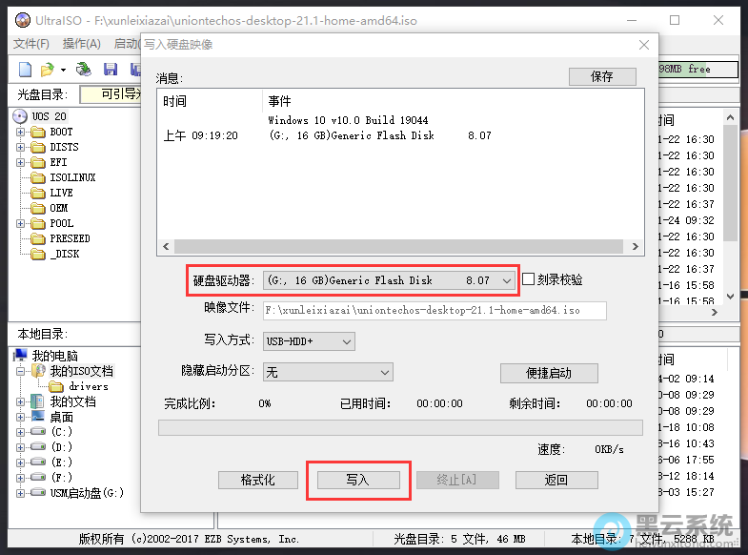Open the 写入方式 USB-HDD+ dropdown
Image resolution: width=748 pixels, height=555 pixels.
click(x=346, y=341)
